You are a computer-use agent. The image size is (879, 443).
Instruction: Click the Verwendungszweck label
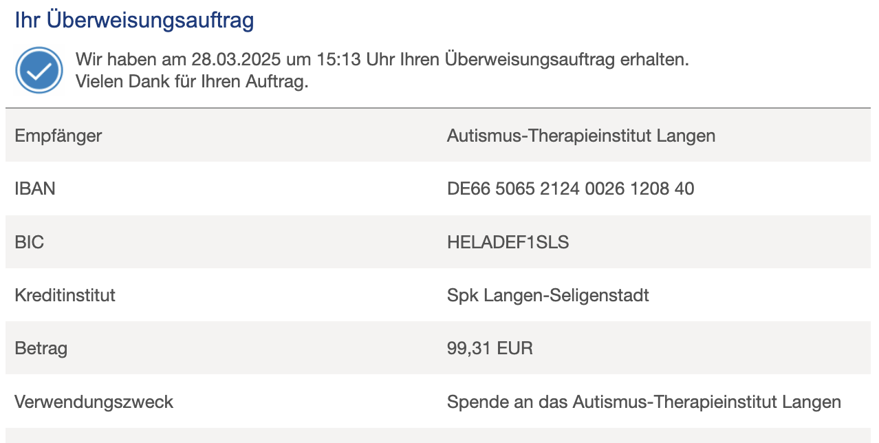pyautogui.click(x=94, y=402)
